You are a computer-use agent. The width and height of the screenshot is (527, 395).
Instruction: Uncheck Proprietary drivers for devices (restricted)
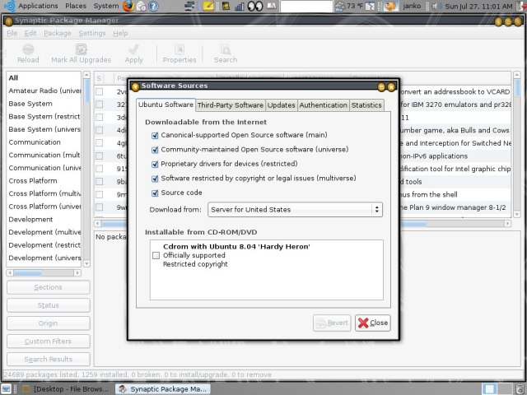click(155, 165)
